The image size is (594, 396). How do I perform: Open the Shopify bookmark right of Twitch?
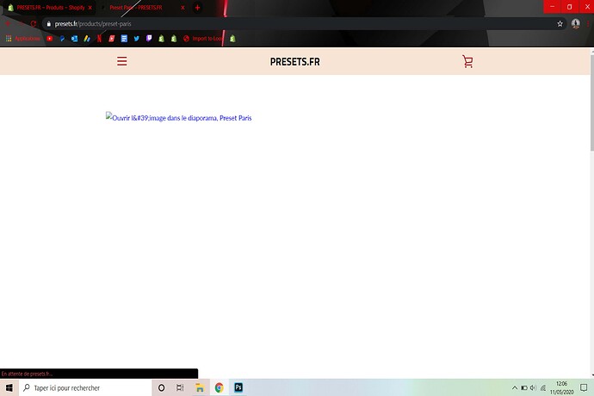pos(161,38)
